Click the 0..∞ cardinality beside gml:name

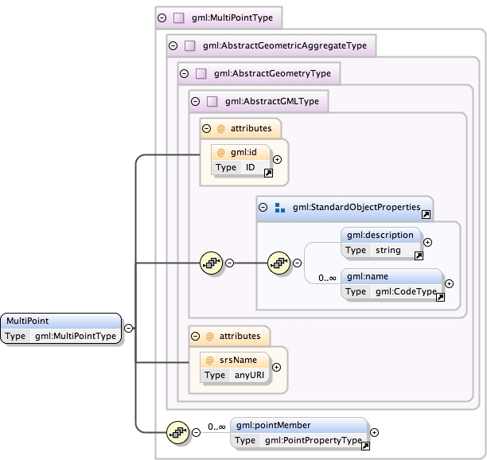tap(327, 279)
